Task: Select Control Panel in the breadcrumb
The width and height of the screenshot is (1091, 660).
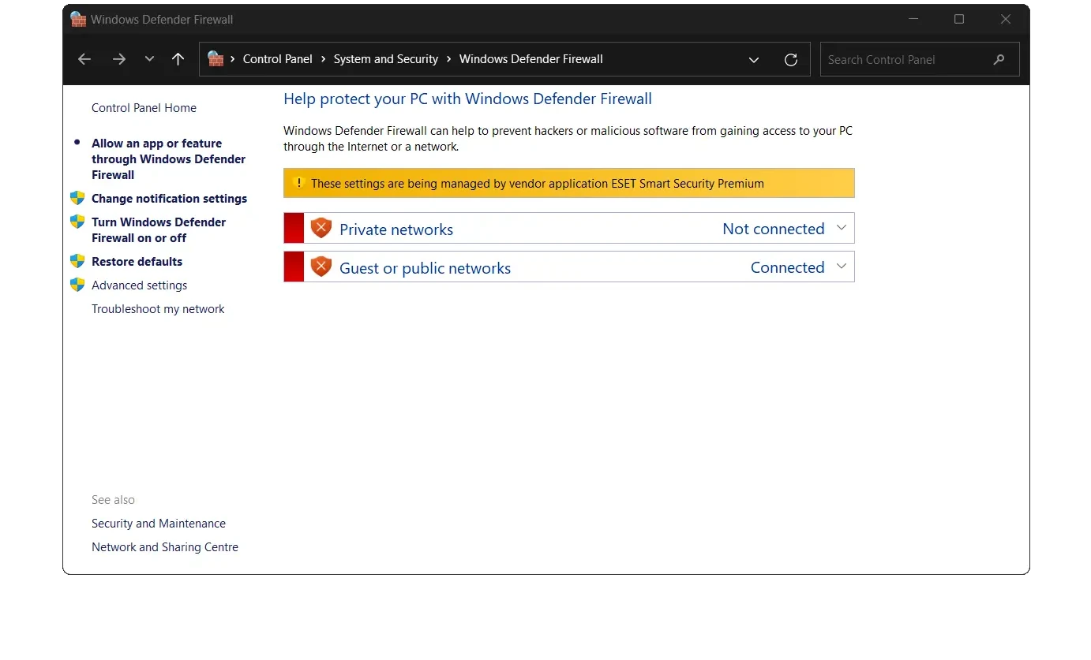Action: coord(278,59)
